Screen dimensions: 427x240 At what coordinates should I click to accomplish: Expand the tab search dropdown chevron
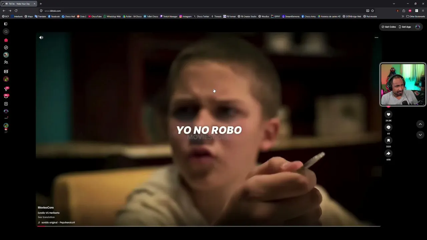(x=394, y=4)
